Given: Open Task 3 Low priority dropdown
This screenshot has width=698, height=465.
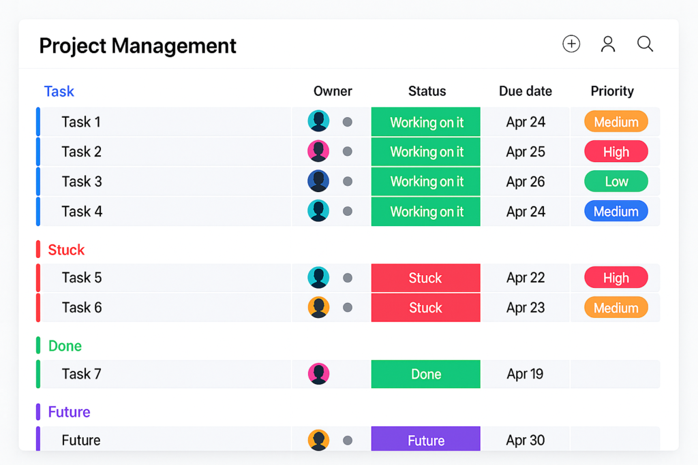Looking at the screenshot, I should pyautogui.click(x=616, y=182).
